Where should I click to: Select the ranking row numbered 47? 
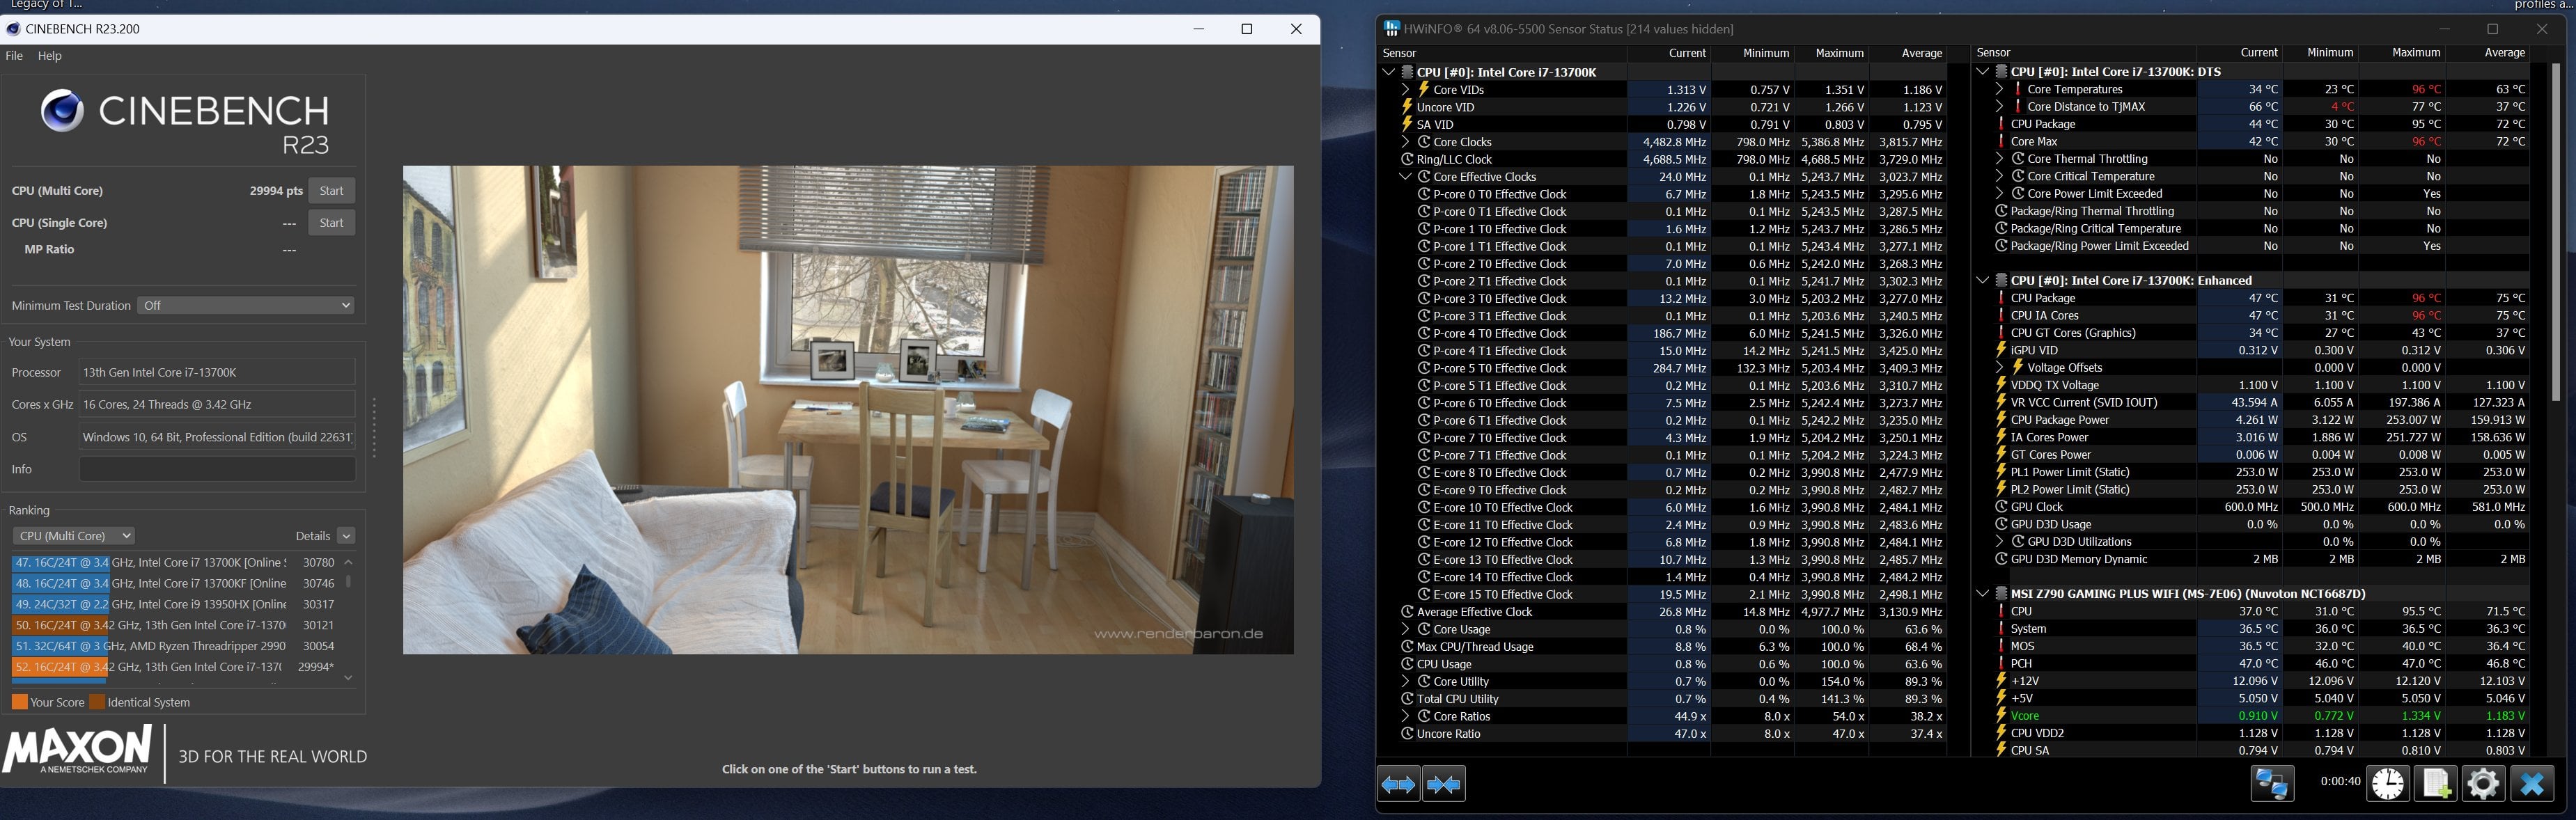click(175, 563)
